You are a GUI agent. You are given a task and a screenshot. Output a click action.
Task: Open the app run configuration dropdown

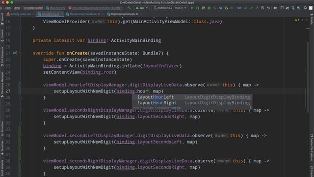(142, 8)
